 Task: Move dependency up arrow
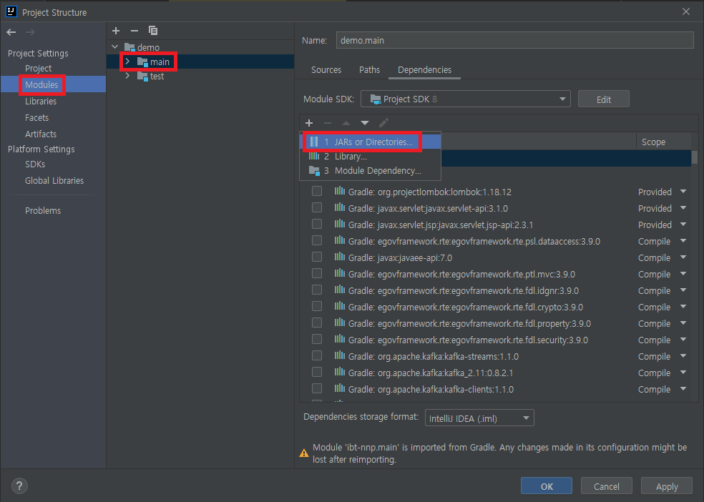tap(346, 123)
